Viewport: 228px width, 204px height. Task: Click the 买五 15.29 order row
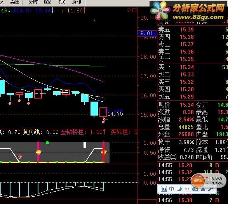(193, 97)
